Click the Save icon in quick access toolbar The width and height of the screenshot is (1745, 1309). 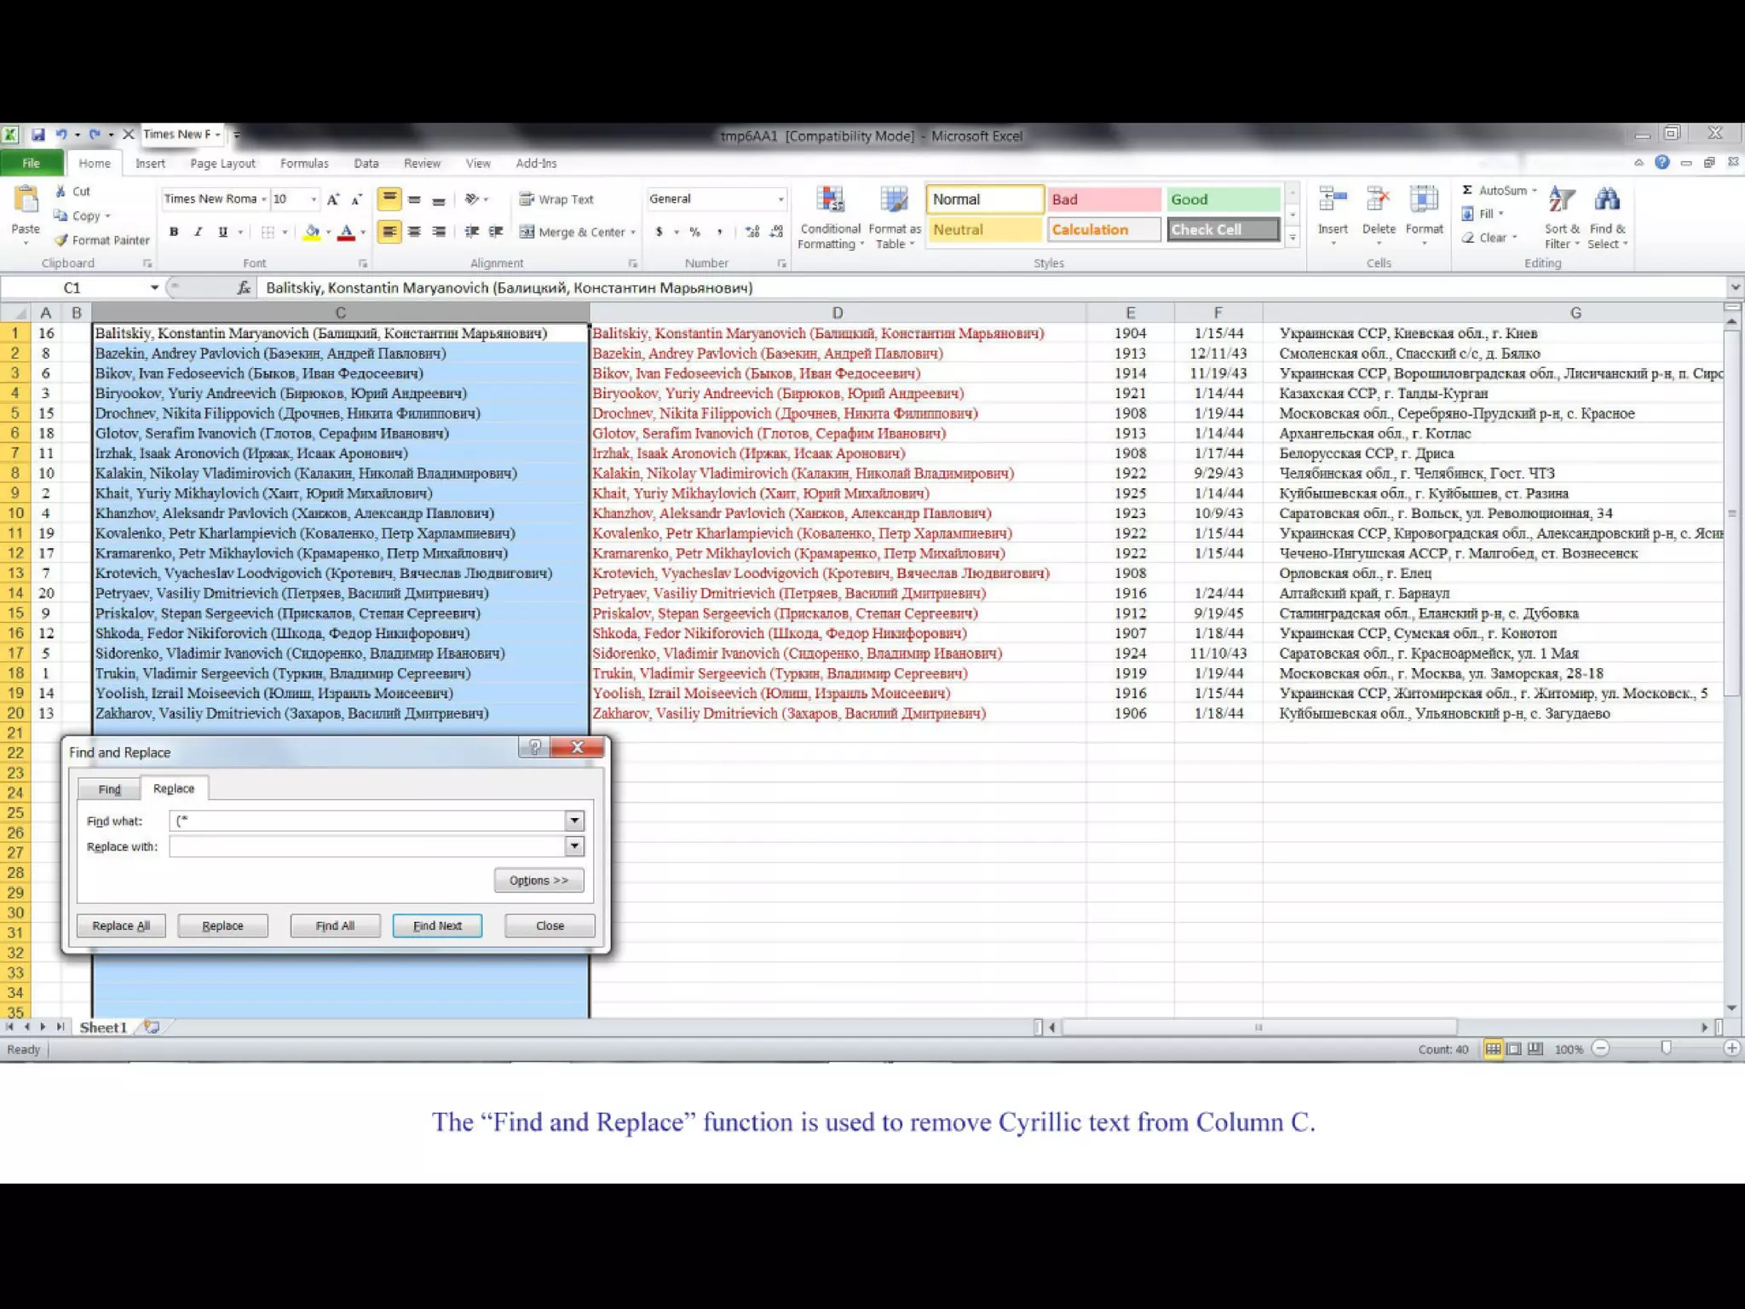[38, 135]
